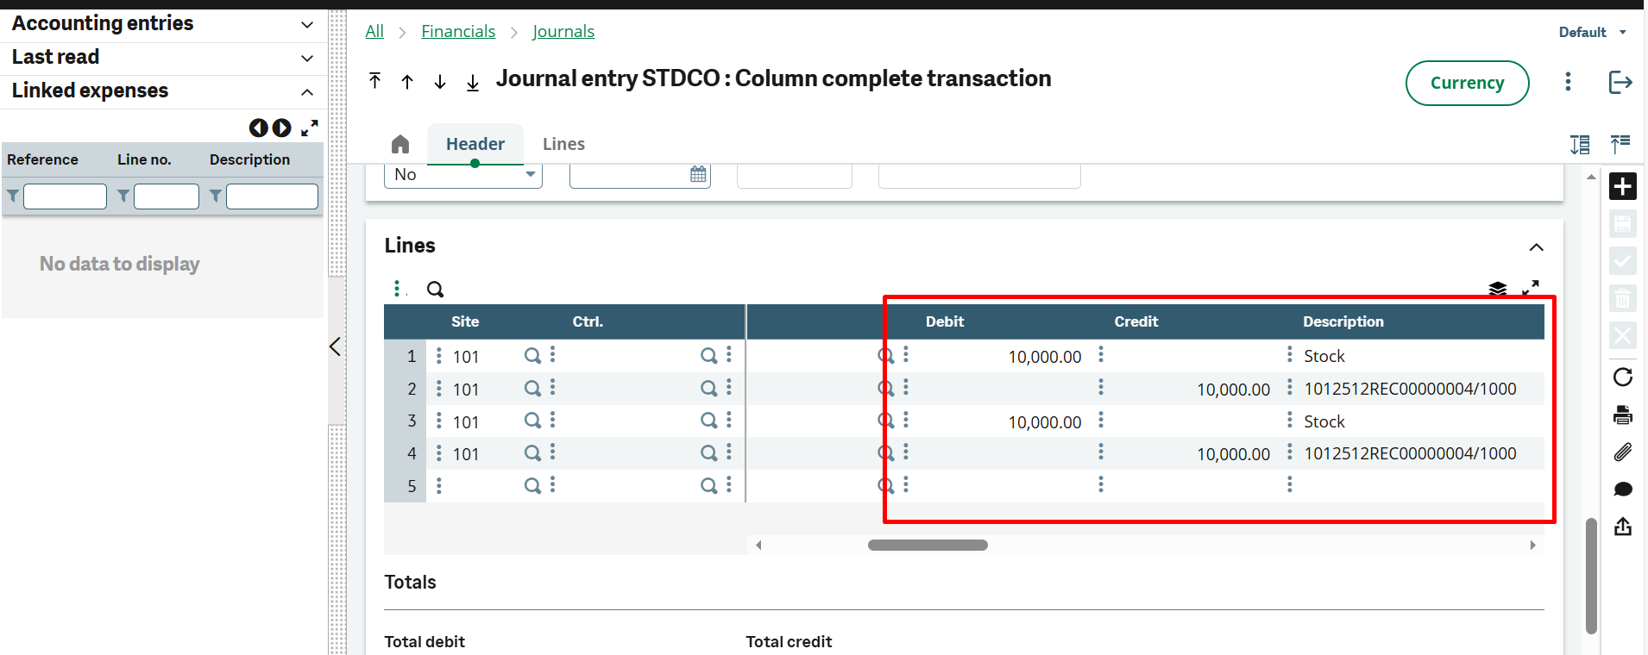Screen dimensions: 1648x655
Task: Click the exit icon at top right
Action: (1620, 83)
